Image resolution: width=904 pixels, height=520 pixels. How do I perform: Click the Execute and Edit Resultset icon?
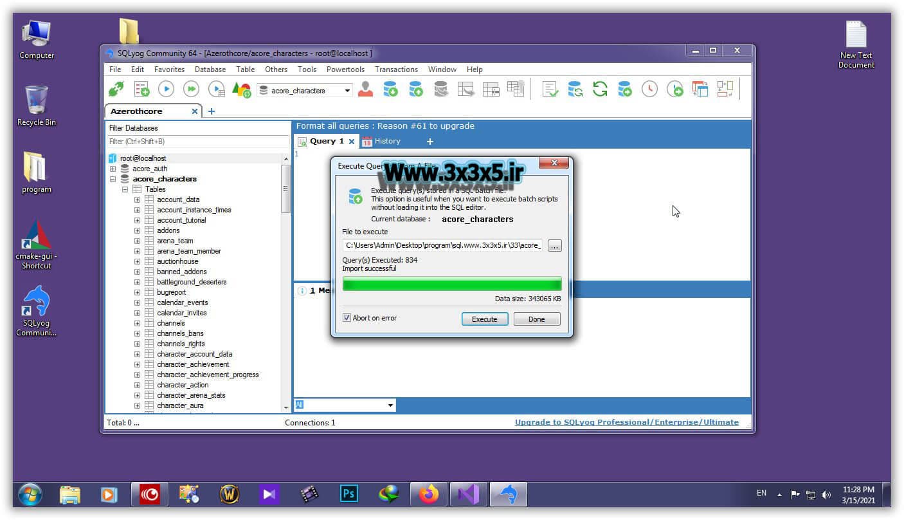[217, 89]
